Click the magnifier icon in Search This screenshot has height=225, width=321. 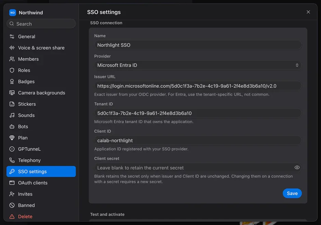pos(12,24)
